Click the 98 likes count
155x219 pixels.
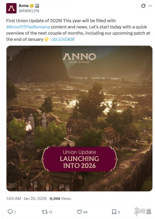[x=85, y=212]
